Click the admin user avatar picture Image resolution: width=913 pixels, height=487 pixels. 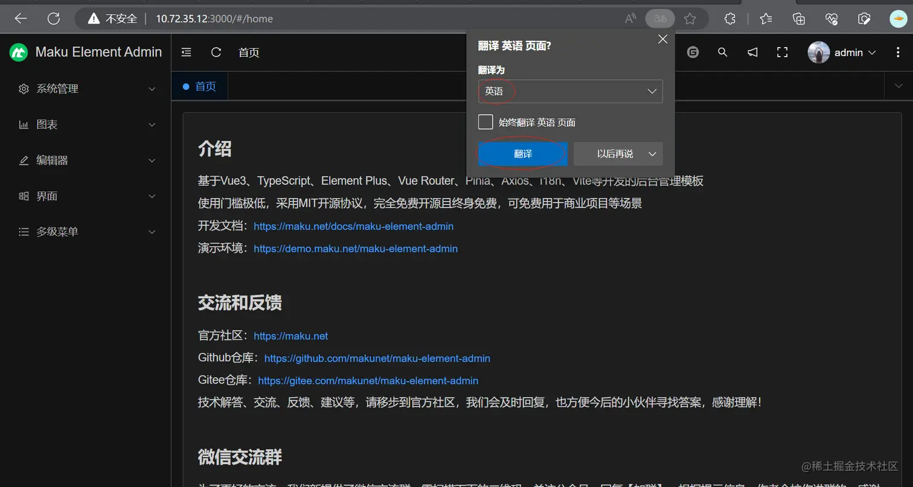click(819, 53)
